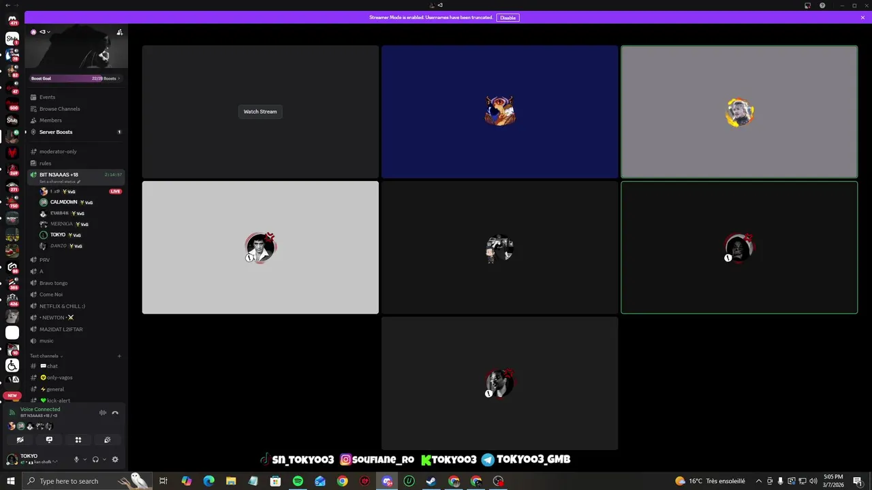Screen dimensions: 872x490
Task: Open Browse Channels
Action: coord(76,109)
